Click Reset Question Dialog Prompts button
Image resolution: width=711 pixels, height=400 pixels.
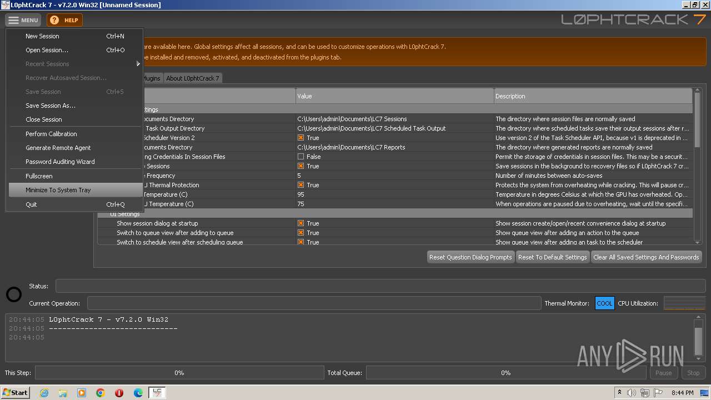pos(470,257)
